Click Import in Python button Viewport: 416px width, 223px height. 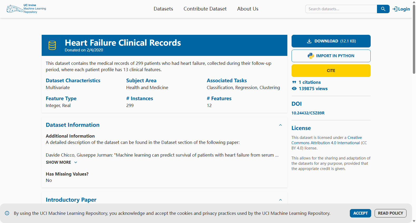tap(331, 56)
